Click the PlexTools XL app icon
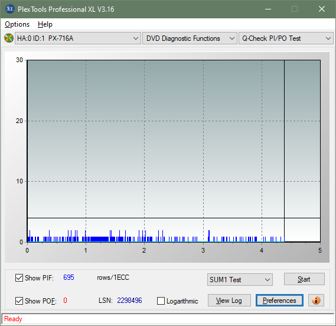This screenshot has width=336, height=326. click(x=9, y=9)
